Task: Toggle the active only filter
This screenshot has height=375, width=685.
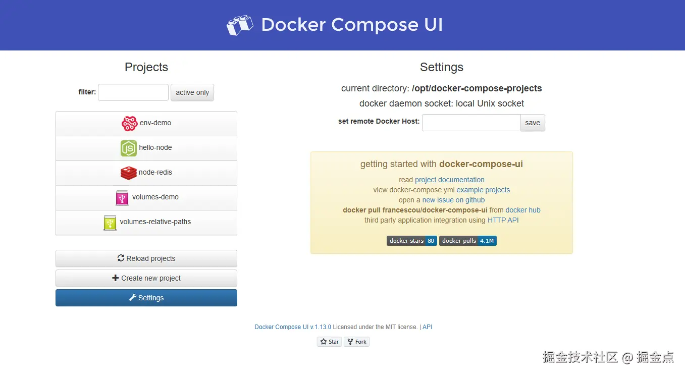Action: point(192,92)
